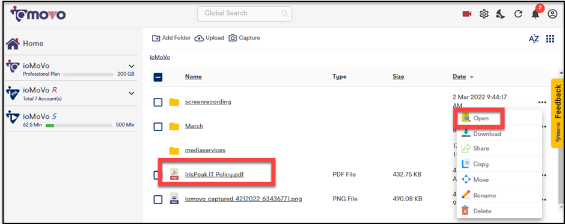565x224 pixels.
Task: Open the March folder link
Action: click(x=194, y=126)
